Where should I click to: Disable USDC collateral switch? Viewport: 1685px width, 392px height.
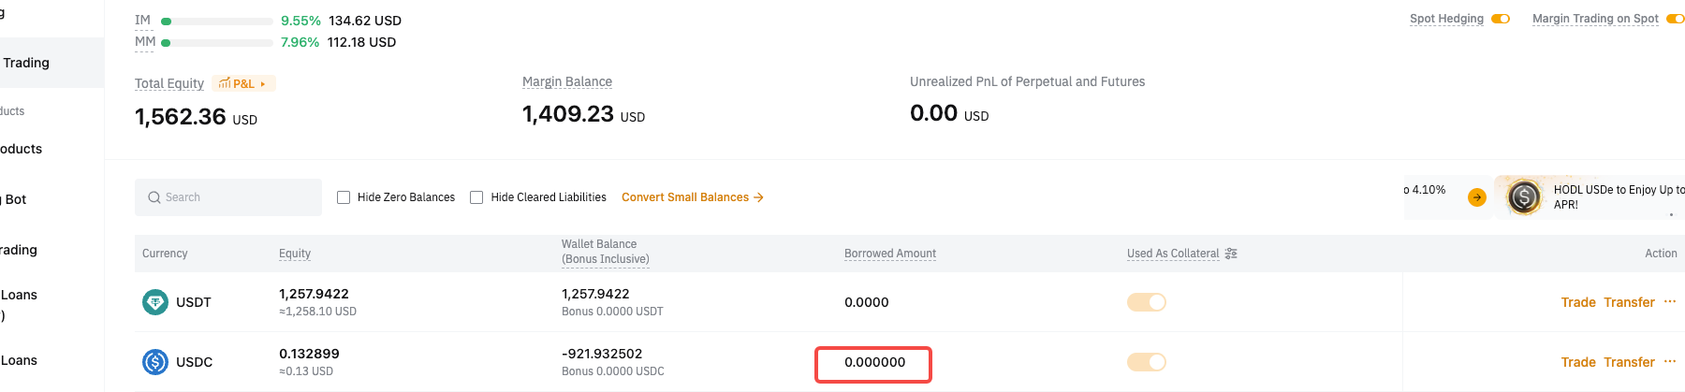pos(1147,362)
